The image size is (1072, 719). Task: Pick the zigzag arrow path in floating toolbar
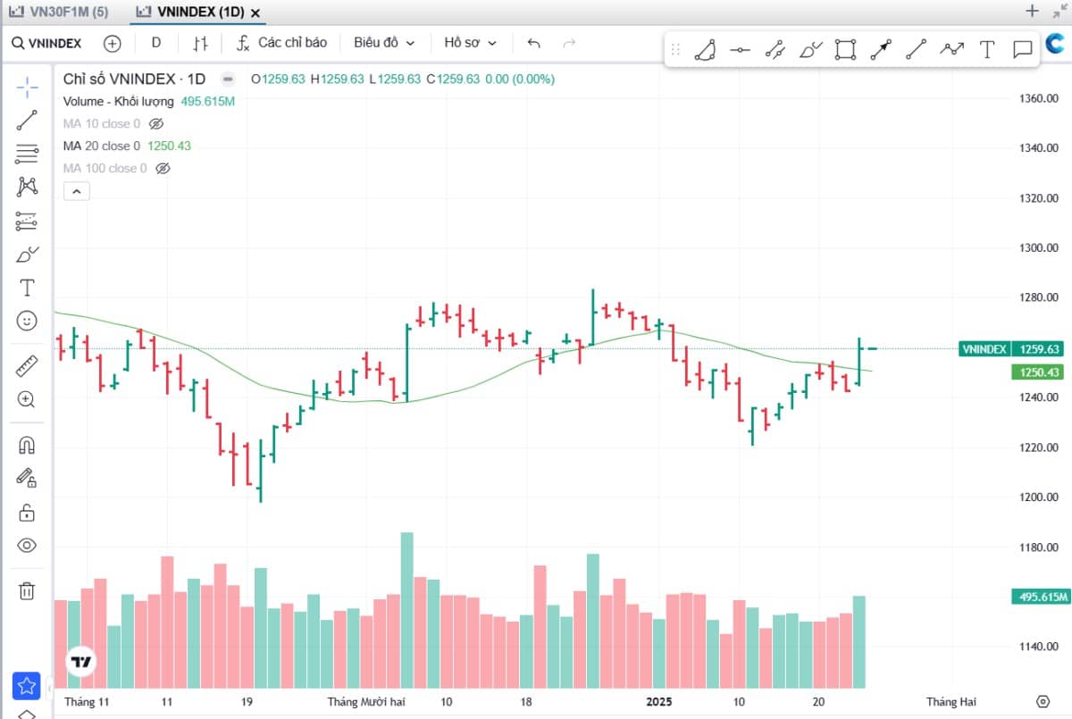[x=951, y=50]
